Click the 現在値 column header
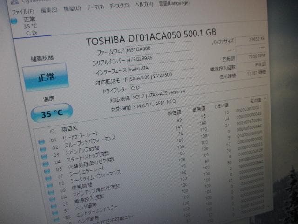 pyautogui.click(x=174, y=113)
